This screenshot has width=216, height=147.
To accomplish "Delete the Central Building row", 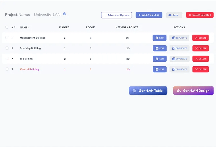I will click(200, 69).
